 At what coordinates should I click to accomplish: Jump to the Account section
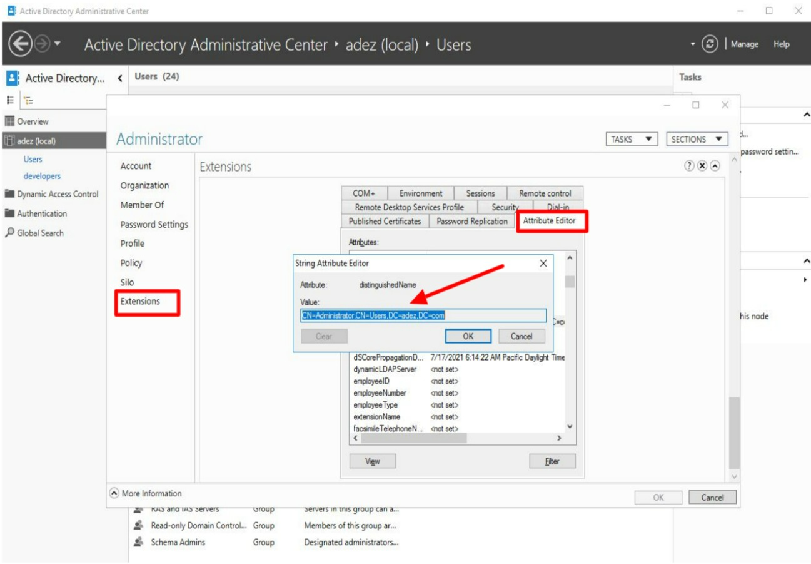(136, 166)
